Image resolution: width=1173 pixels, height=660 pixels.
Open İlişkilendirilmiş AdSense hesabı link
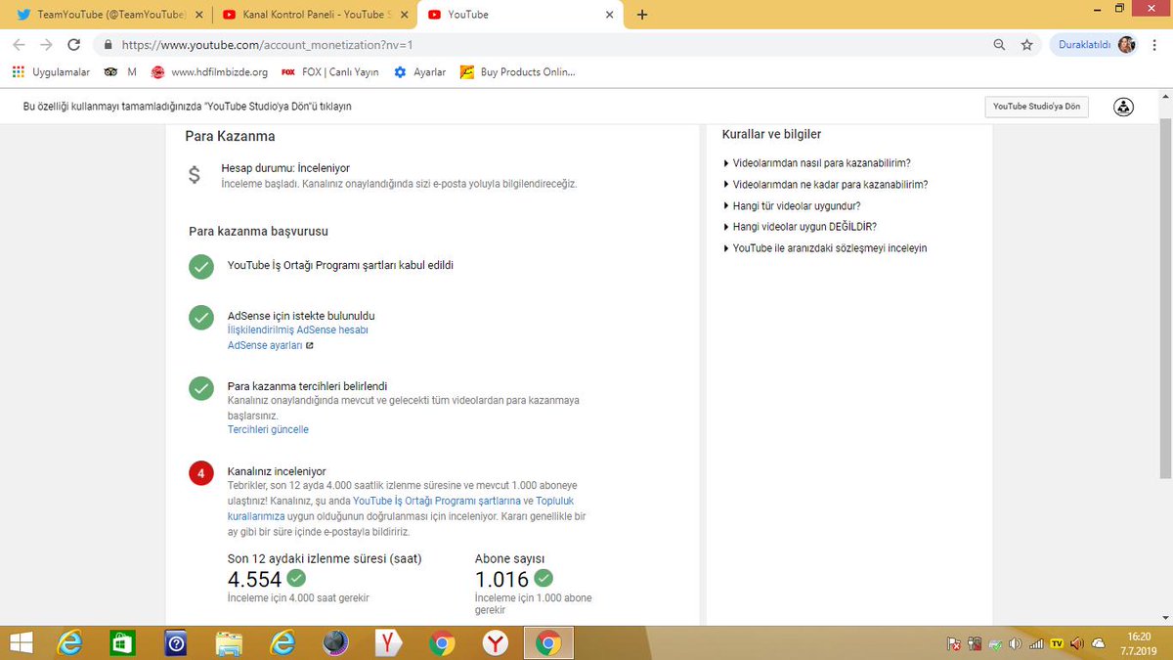coord(298,330)
